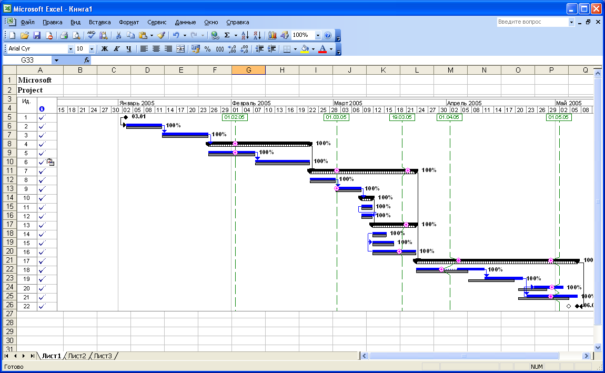Save the workbook with the floppy disk icon

point(37,35)
